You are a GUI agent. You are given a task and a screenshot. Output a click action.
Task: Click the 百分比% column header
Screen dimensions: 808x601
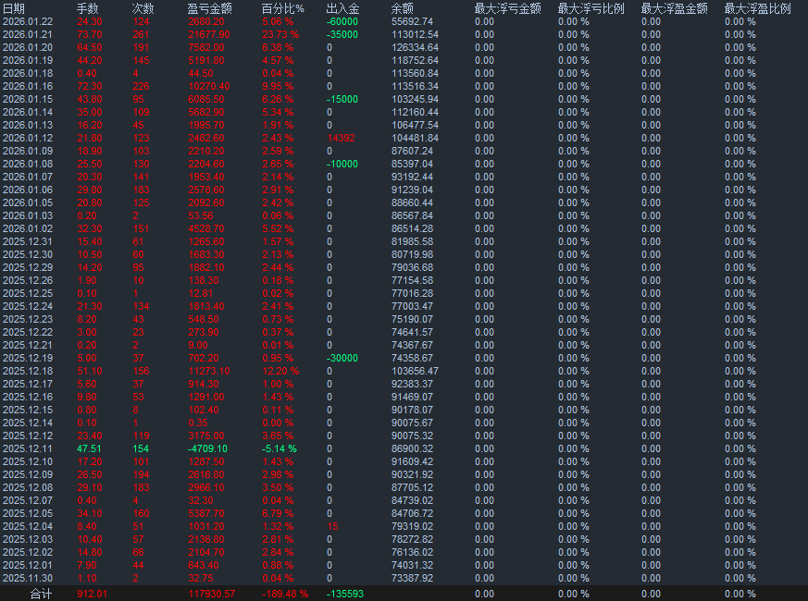[x=281, y=9]
